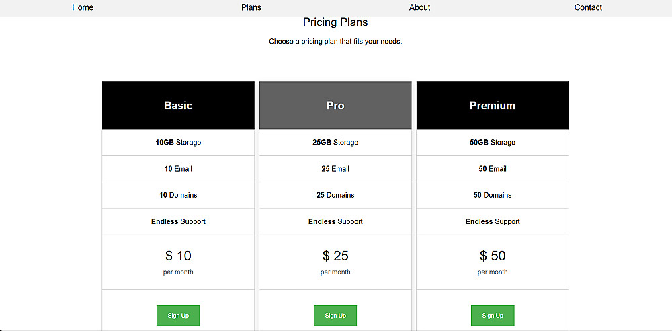Click the 10GB Storage row
The height and width of the screenshot is (331, 672).
click(178, 143)
